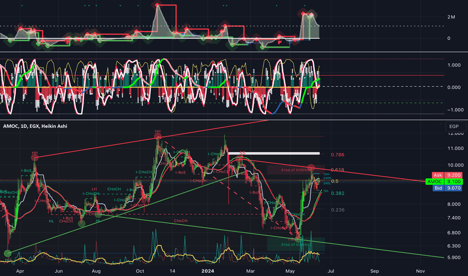468x276 pixels.
Task: Click the 0.786 Fibonacci level label
Action: coord(337,155)
